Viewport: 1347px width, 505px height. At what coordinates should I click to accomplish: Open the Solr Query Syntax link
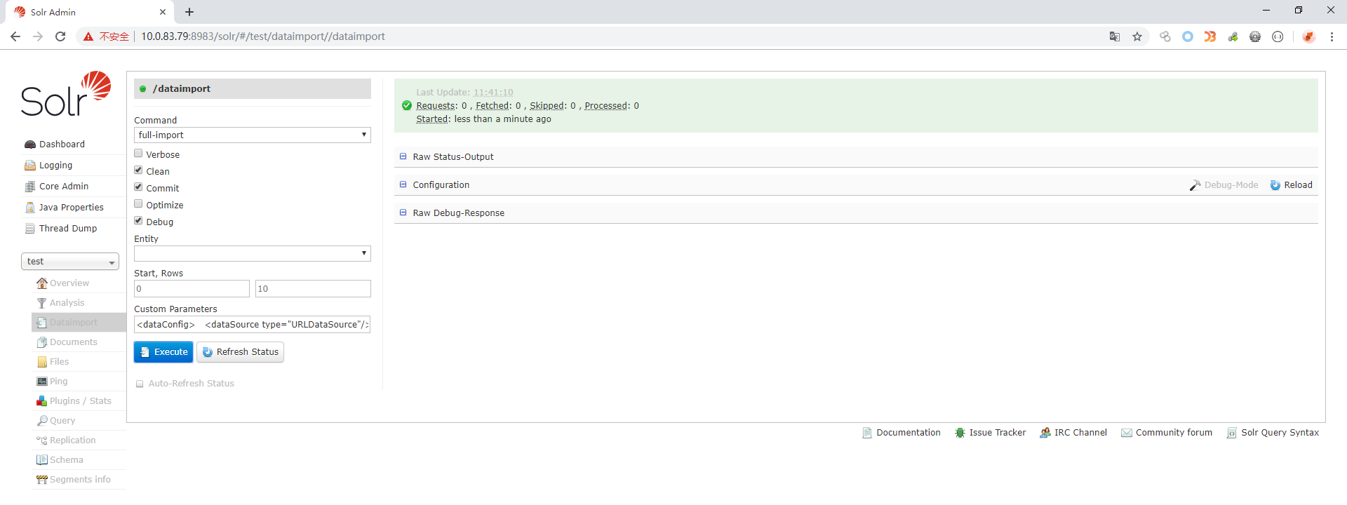pos(1273,433)
